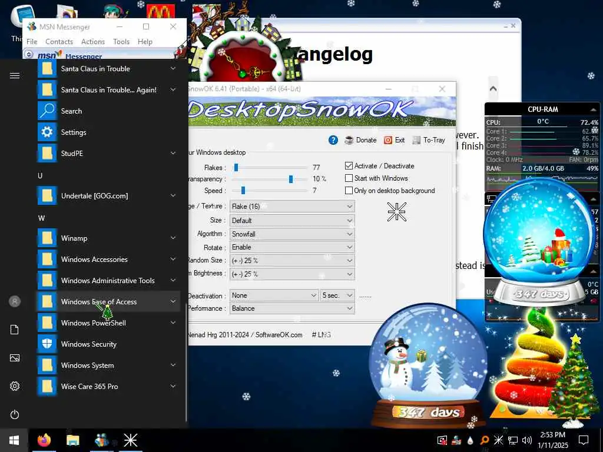Open Contacts menu in MSN Messenger
Screen dimensions: 603x452
coord(59,42)
